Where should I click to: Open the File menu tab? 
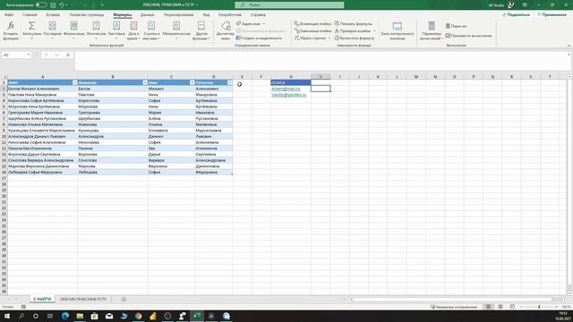pos(9,15)
